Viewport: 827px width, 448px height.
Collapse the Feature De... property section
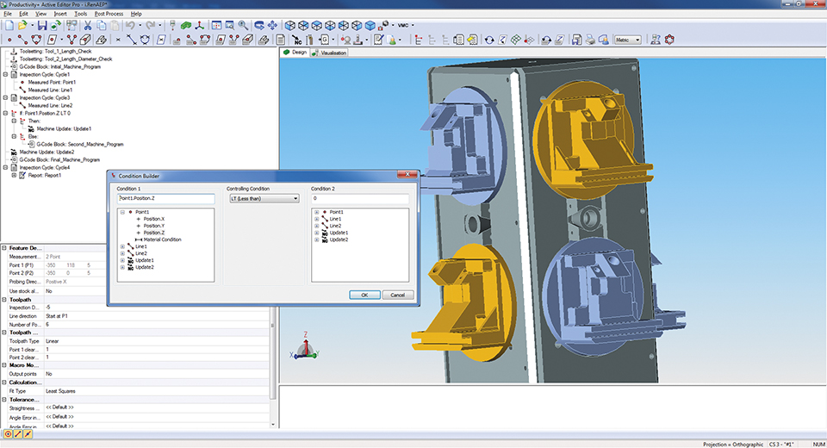(x=3, y=247)
